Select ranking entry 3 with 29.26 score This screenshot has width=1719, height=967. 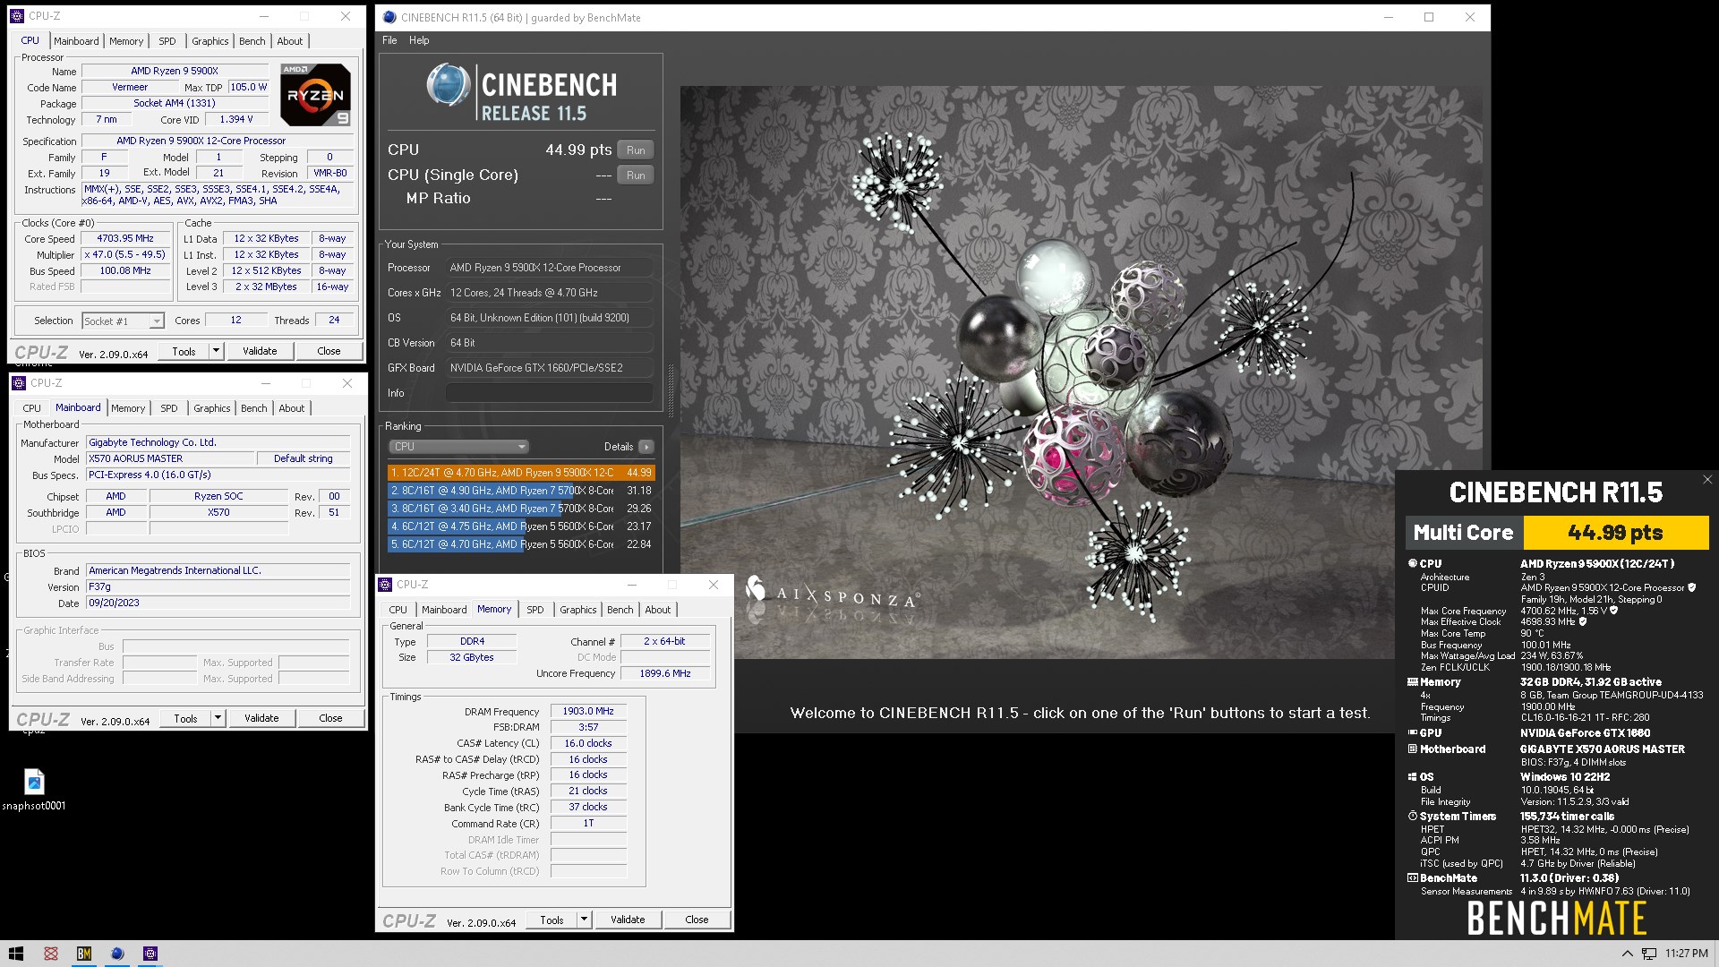click(521, 509)
